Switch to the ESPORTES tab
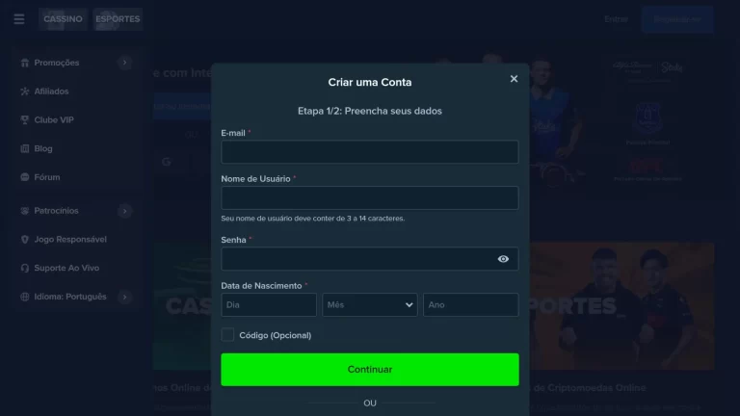Screen dimensions: 740x416 [x=118, y=19]
